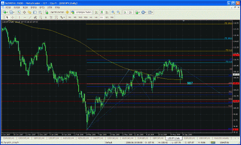Open the Strategy Tester icon
Image resolution: width=241 pixels, height=145 pixels.
click(40, 12)
